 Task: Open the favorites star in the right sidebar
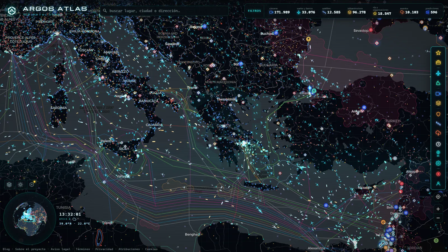tap(438, 53)
